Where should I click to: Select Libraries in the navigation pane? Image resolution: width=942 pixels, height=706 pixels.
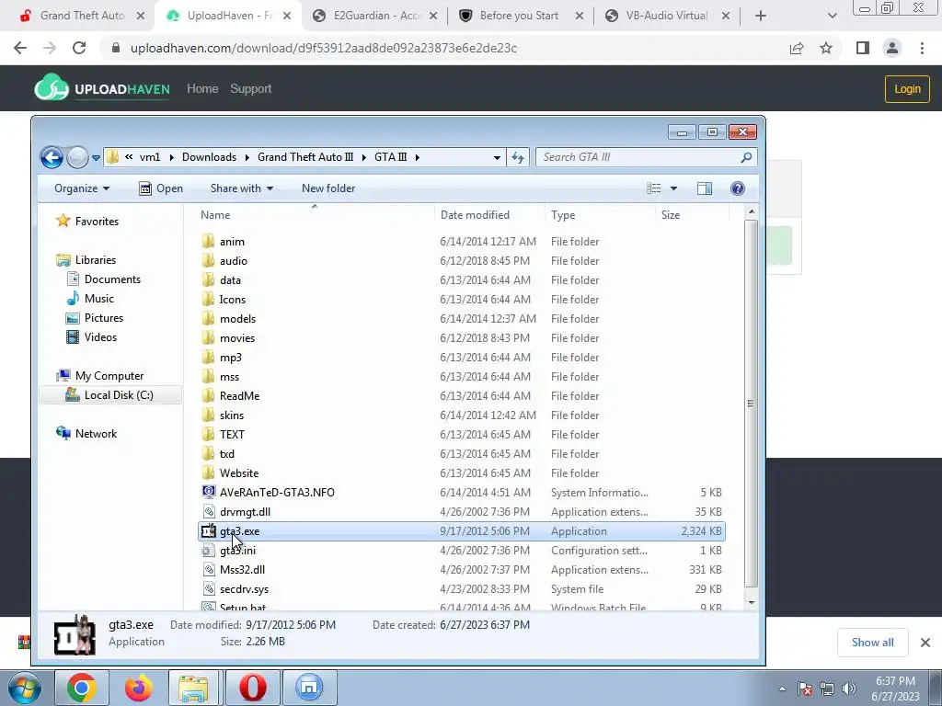86,260
